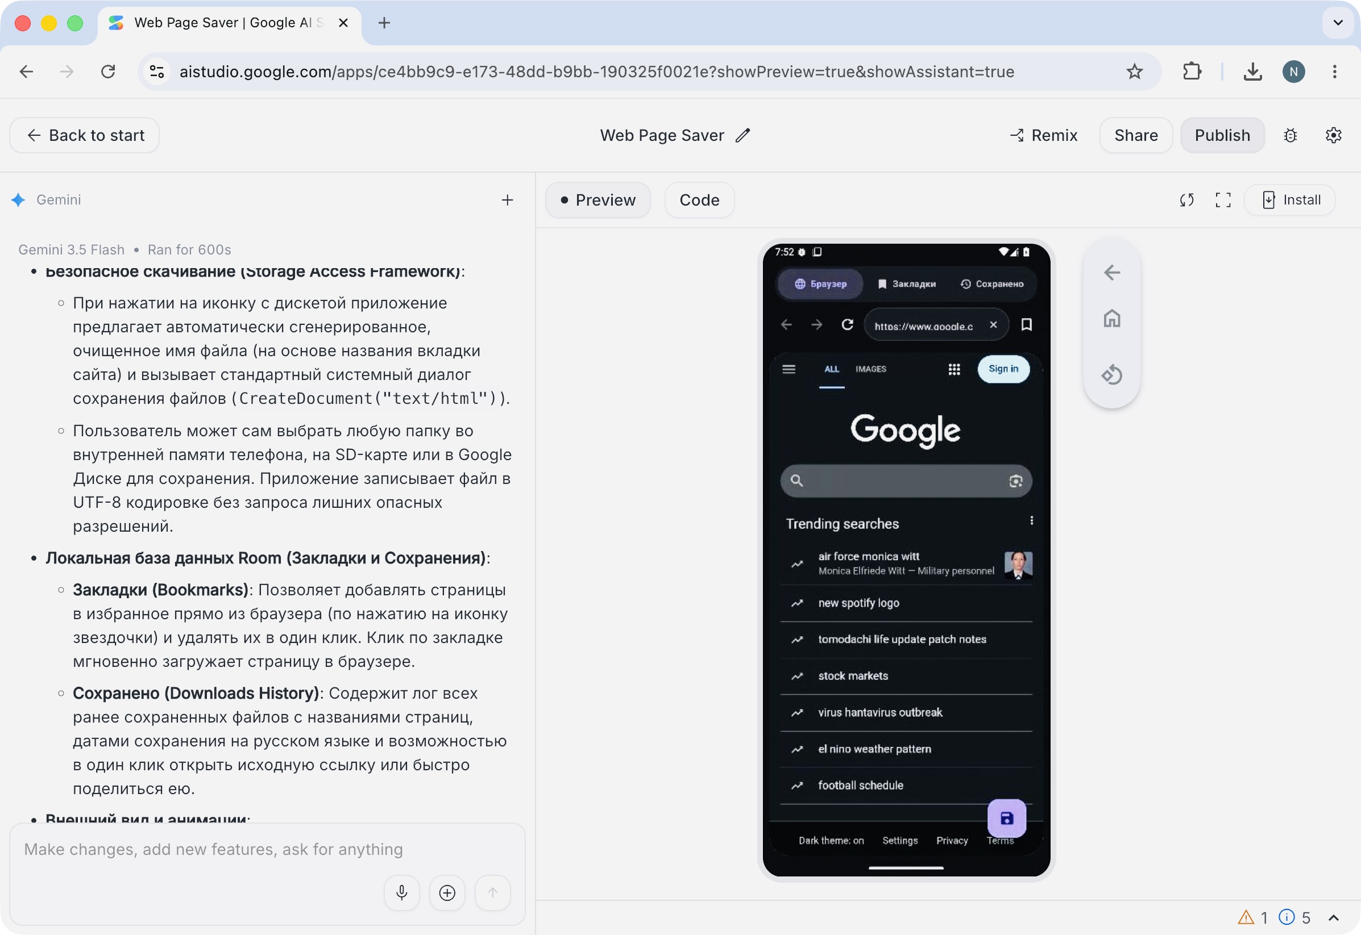Screen dimensions: 1361x935
Task: Open Trending searches three-dot menu
Action: [1032, 521]
